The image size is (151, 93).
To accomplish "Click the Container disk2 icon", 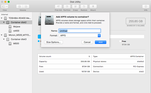I will 8,22.
